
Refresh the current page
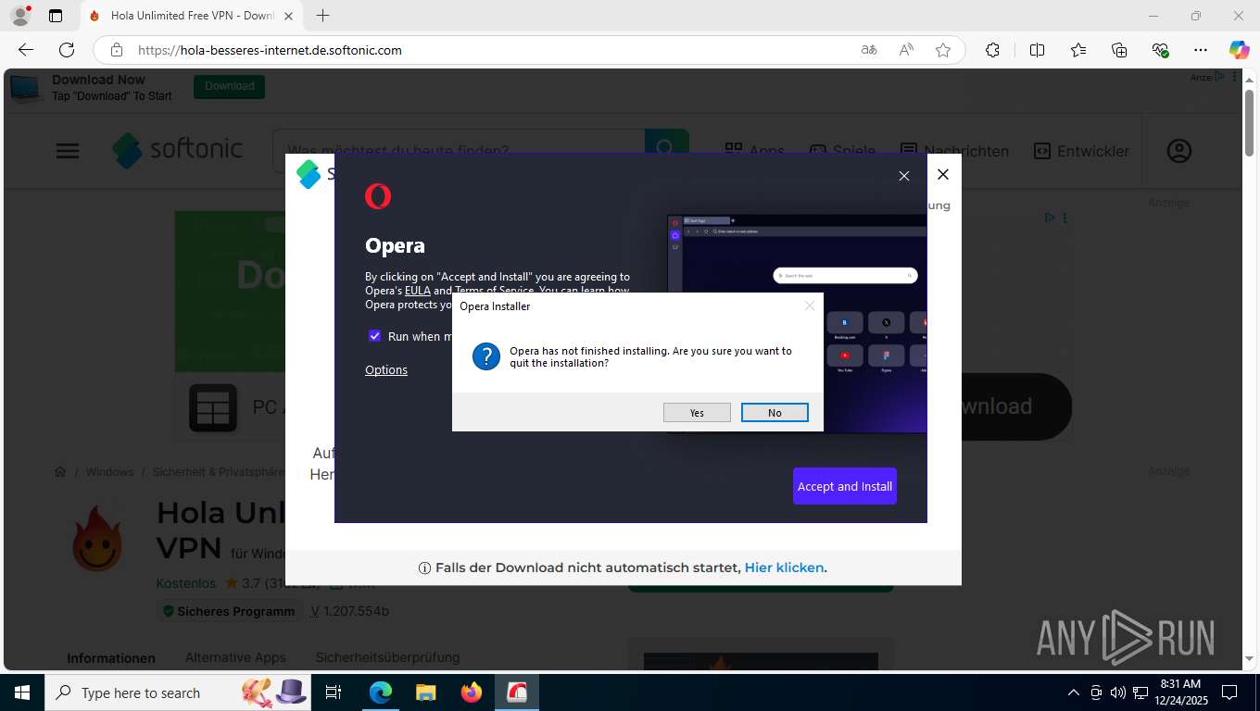[67, 50]
